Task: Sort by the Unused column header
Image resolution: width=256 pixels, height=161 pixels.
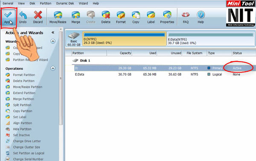Action: tap(170, 53)
